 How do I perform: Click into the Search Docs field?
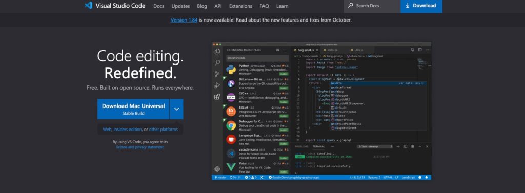click(x=372, y=6)
